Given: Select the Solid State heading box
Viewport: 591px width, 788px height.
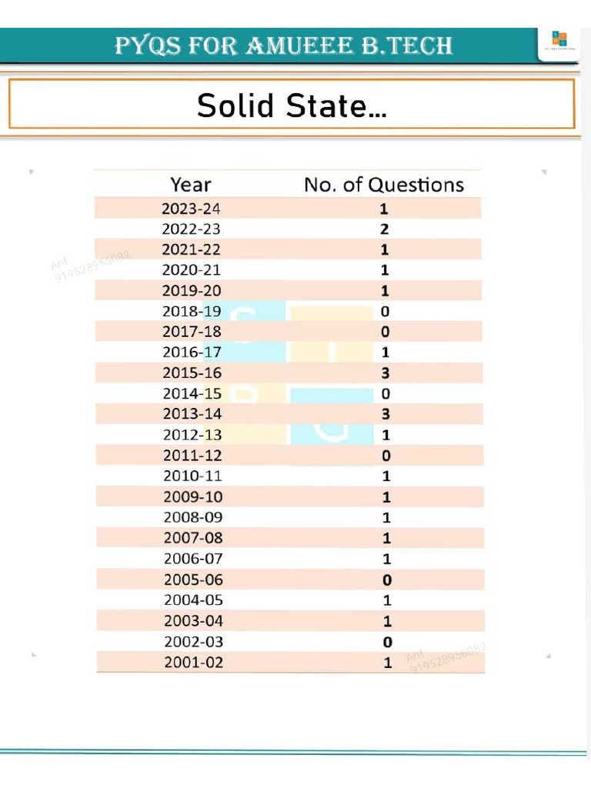Looking at the screenshot, I should pyautogui.click(x=292, y=105).
